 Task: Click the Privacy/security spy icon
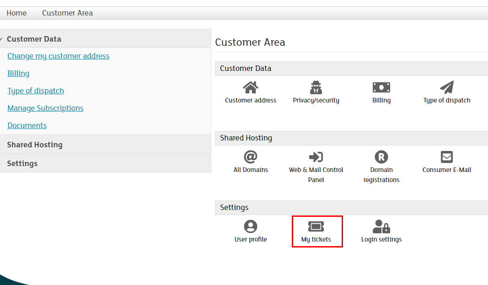point(316,87)
